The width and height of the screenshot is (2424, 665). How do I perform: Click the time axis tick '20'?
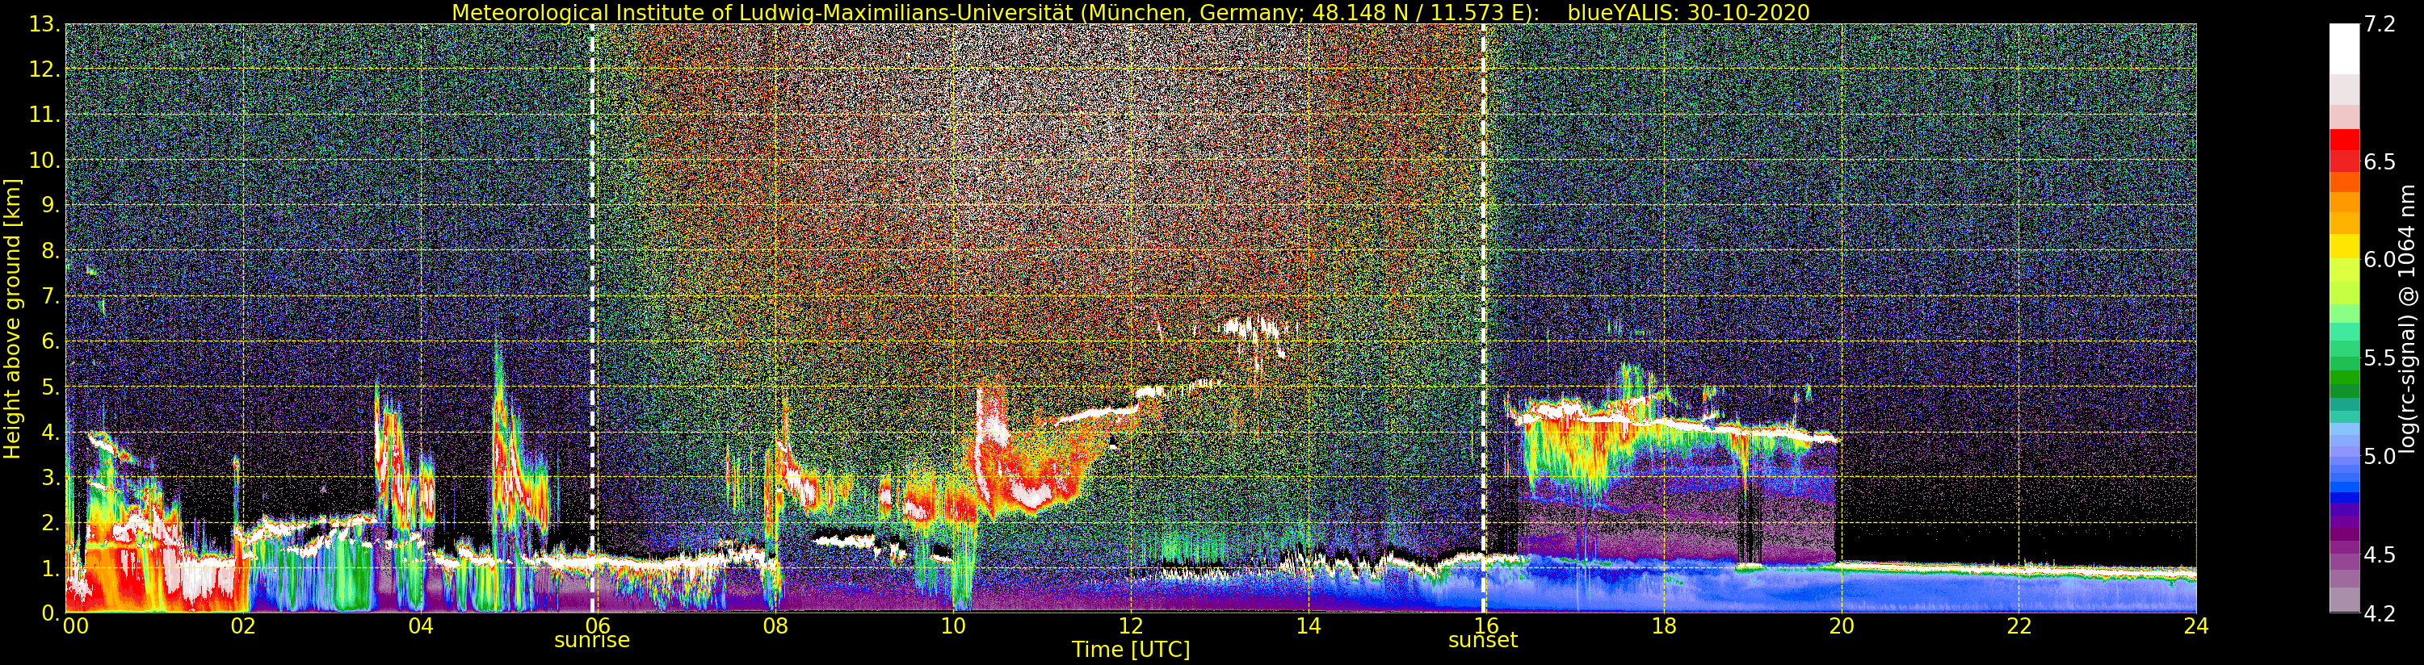click(x=1842, y=625)
